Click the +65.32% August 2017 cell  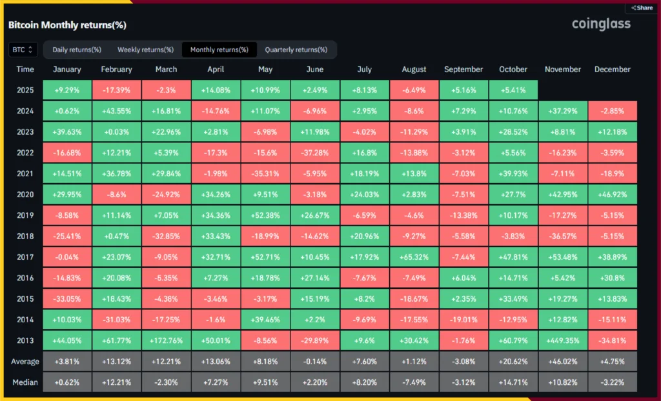pyautogui.click(x=414, y=257)
